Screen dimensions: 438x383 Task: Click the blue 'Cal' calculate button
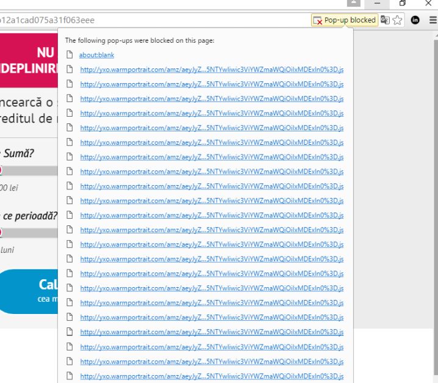[29, 291]
